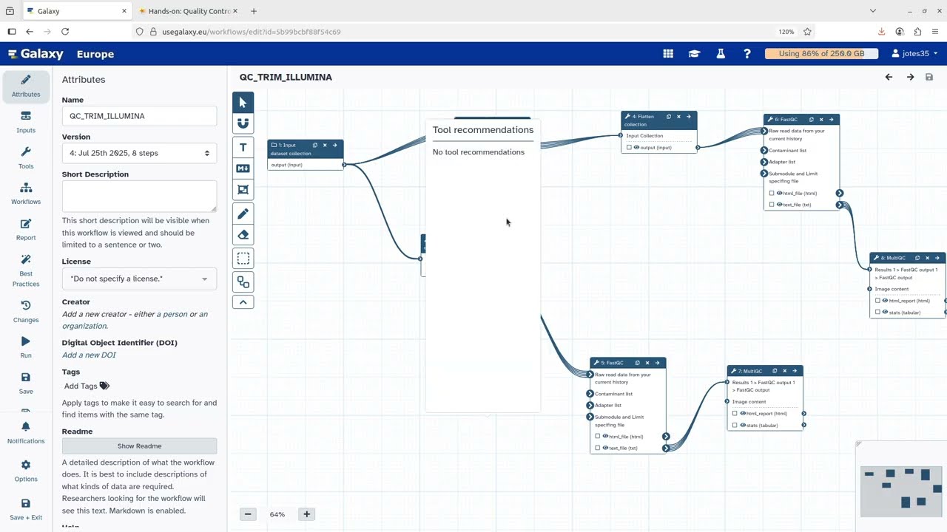Viewport: 947px width, 532px height.
Task: Open the jotes35 user menu
Action: click(915, 54)
